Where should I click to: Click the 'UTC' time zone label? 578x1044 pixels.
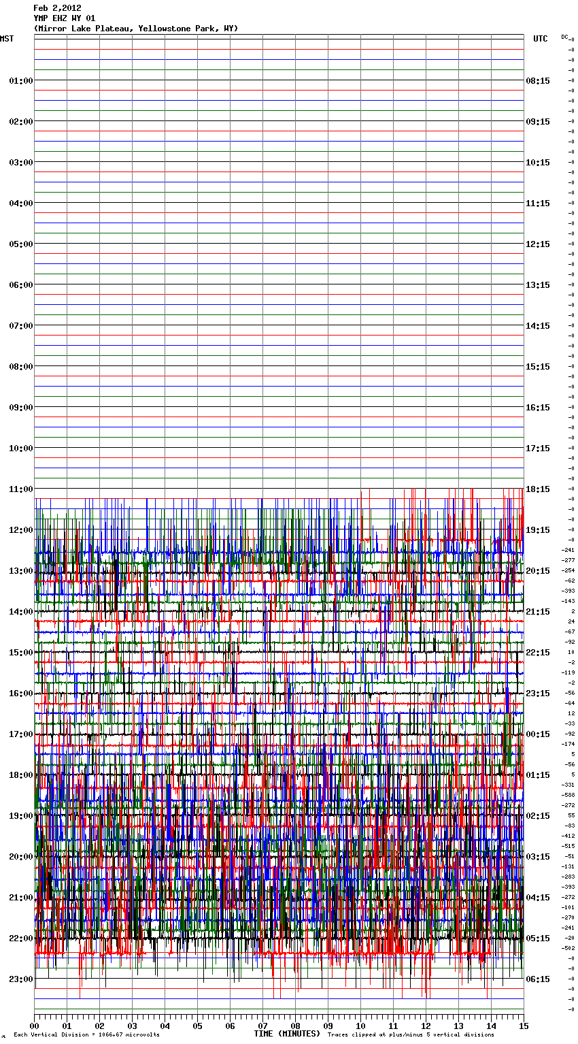pyautogui.click(x=540, y=39)
